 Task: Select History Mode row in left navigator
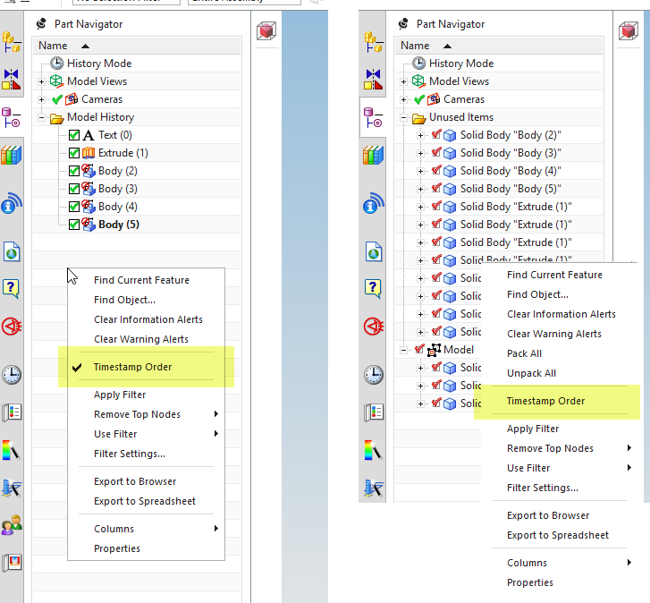(x=137, y=64)
